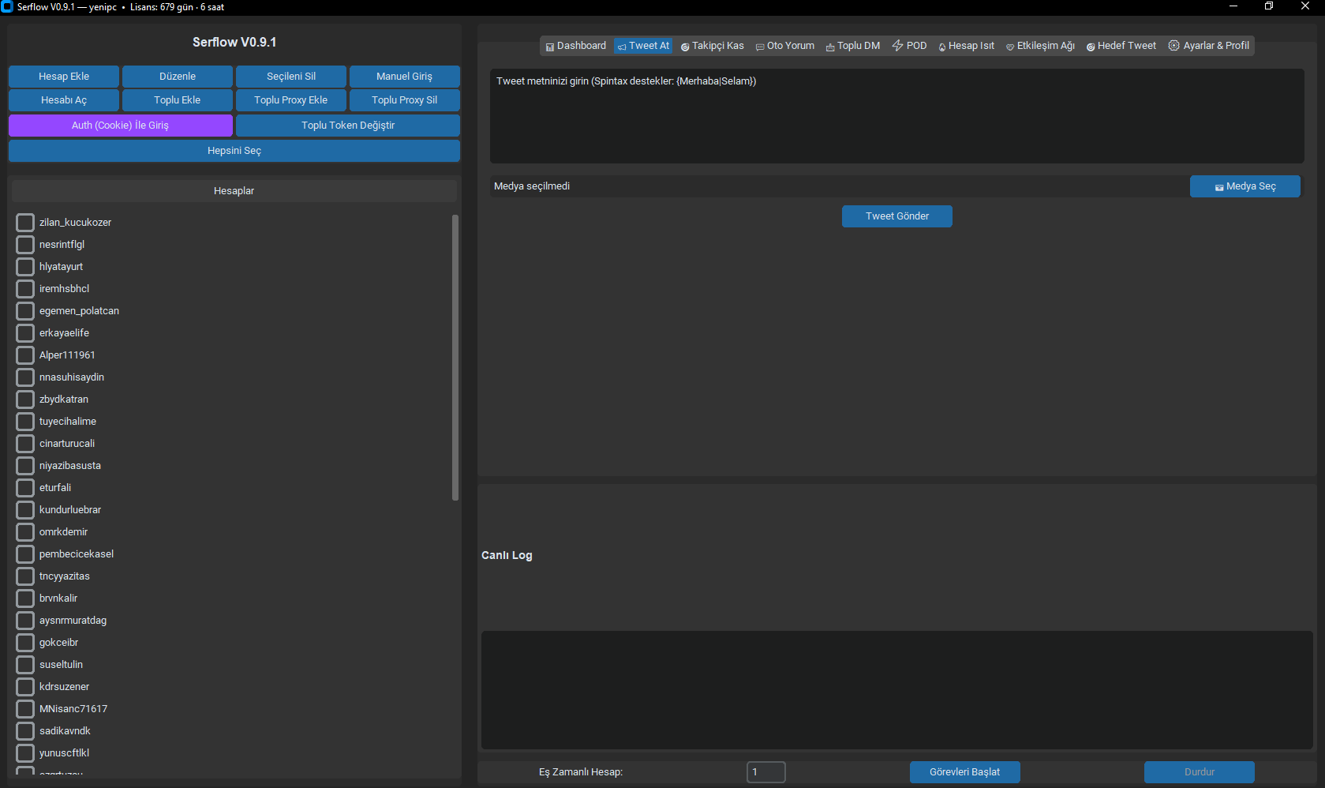Open Ayarlar & Profil tab

pyautogui.click(x=1209, y=46)
